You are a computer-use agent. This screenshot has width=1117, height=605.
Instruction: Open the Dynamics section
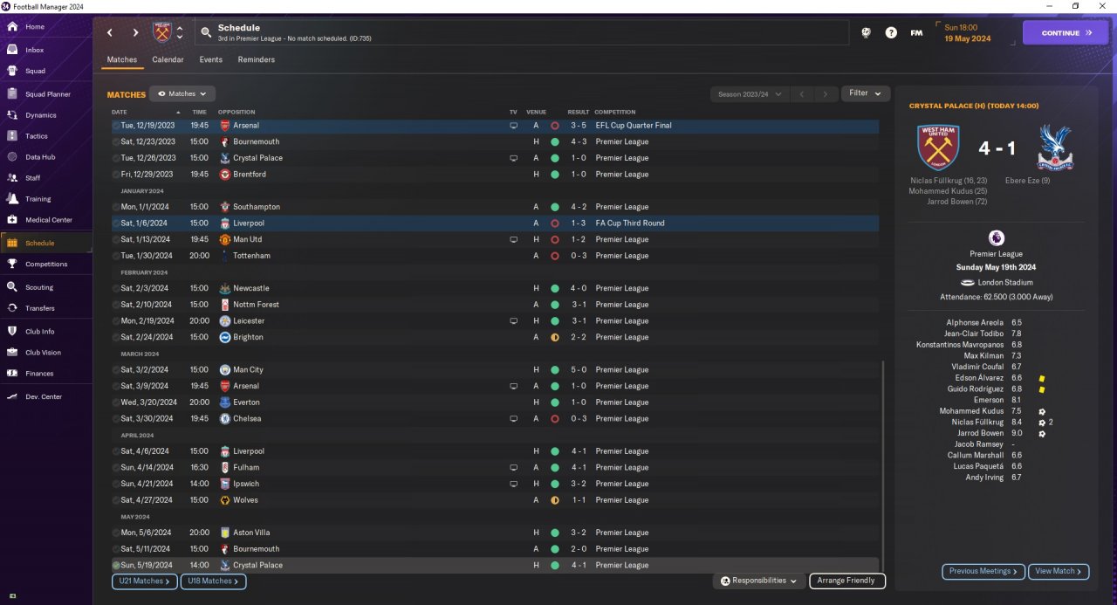point(40,115)
